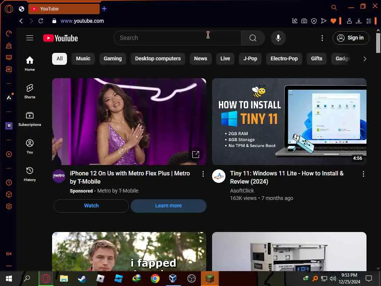Click the YouTube logo
This screenshot has width=381, height=286.
click(x=61, y=38)
